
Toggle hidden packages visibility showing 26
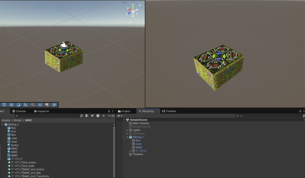pos(111,116)
